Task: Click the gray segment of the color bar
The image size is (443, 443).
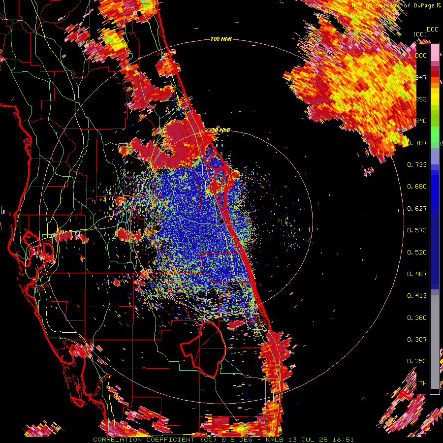Action: tap(435, 342)
